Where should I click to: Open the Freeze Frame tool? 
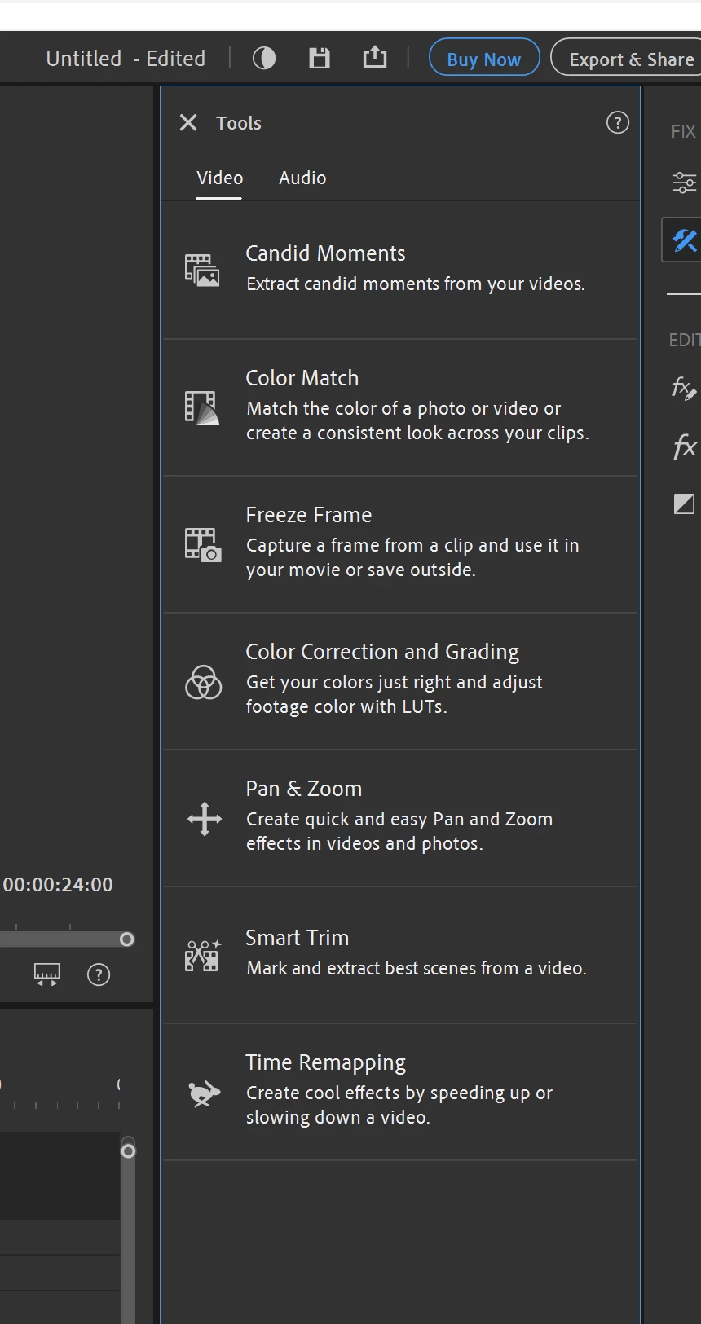[x=399, y=543]
